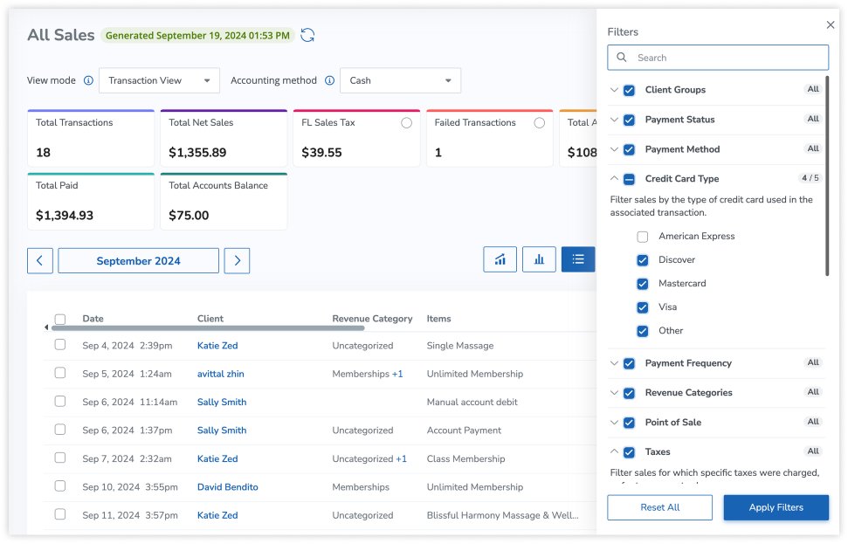This screenshot has height=544, width=848.
Task: Switch to bar chart view icon
Action: tap(539, 259)
